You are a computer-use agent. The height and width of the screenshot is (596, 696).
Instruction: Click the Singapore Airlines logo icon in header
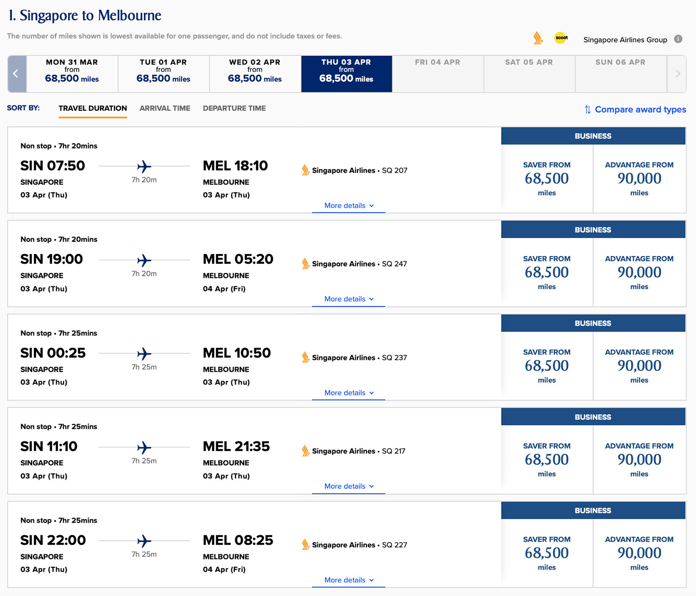pyautogui.click(x=538, y=38)
